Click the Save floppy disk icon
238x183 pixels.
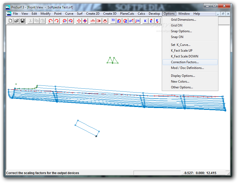click(23, 21)
